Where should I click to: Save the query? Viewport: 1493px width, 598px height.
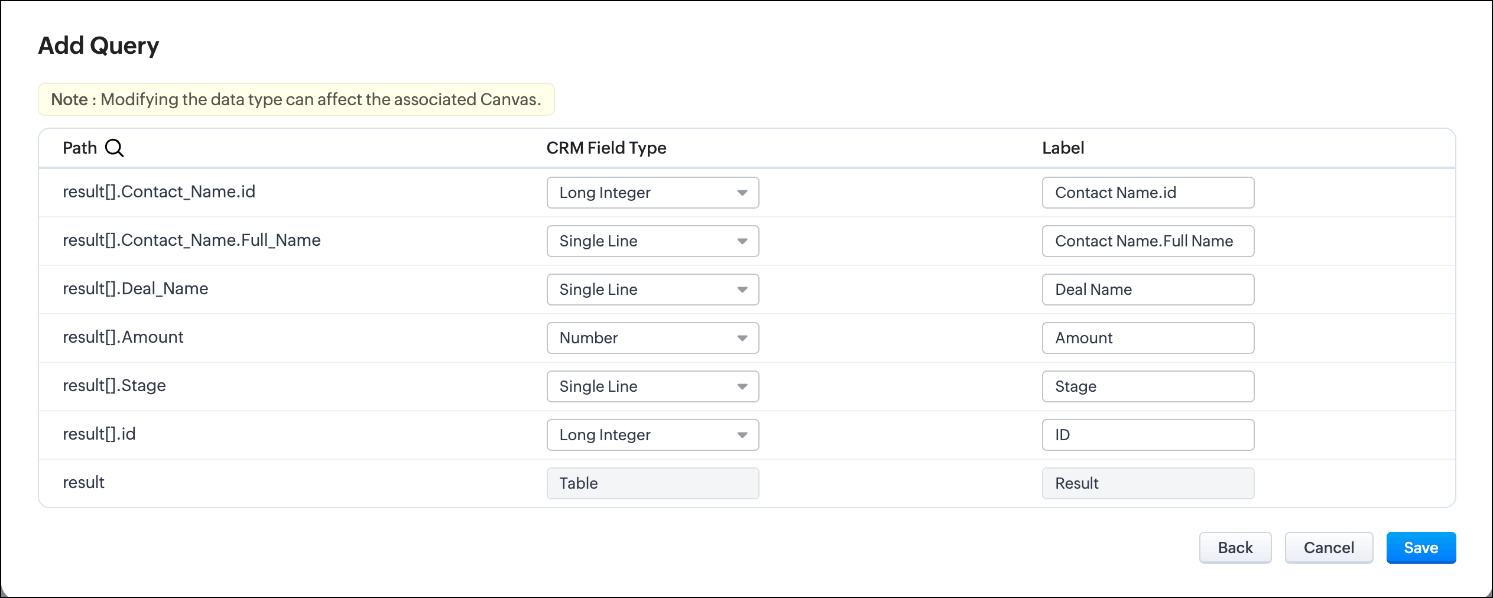[1420, 548]
